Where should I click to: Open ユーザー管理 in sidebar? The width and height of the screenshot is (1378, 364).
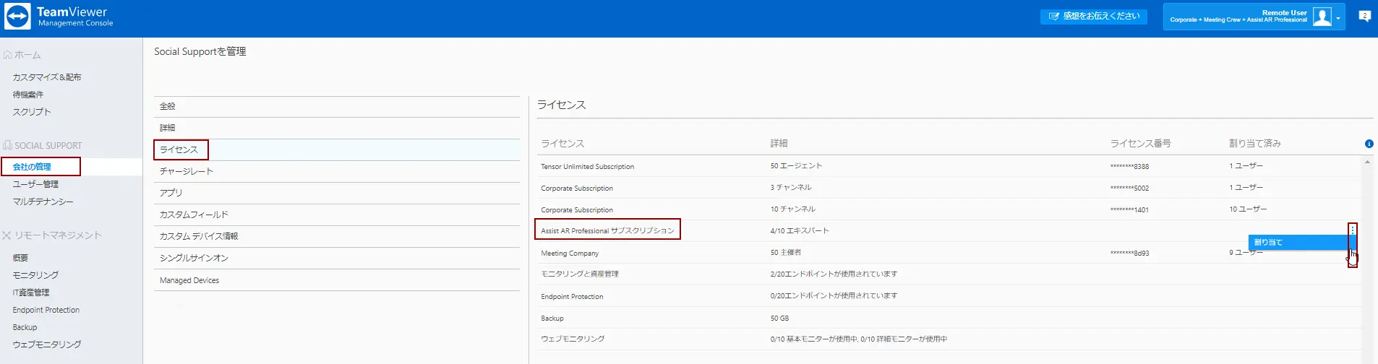coord(35,184)
